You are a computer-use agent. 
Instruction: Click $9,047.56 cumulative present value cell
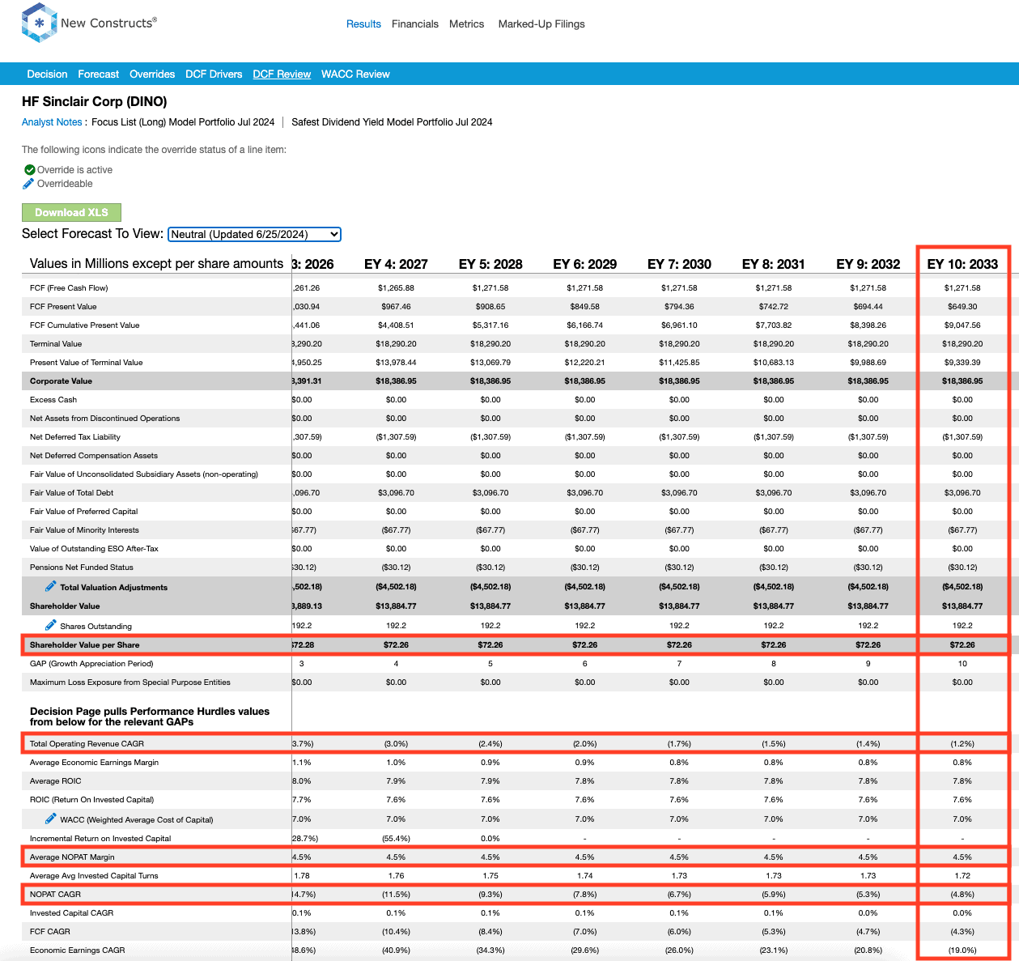tap(962, 325)
